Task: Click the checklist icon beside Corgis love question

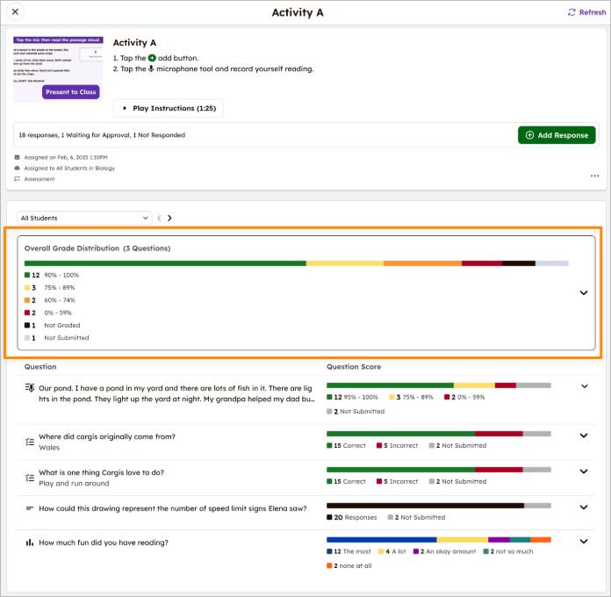Action: pos(30,478)
